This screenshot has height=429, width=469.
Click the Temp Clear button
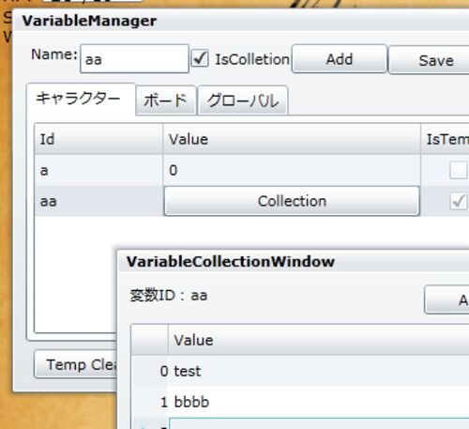76,364
